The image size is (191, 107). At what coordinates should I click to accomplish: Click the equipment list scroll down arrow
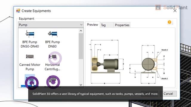point(81,85)
